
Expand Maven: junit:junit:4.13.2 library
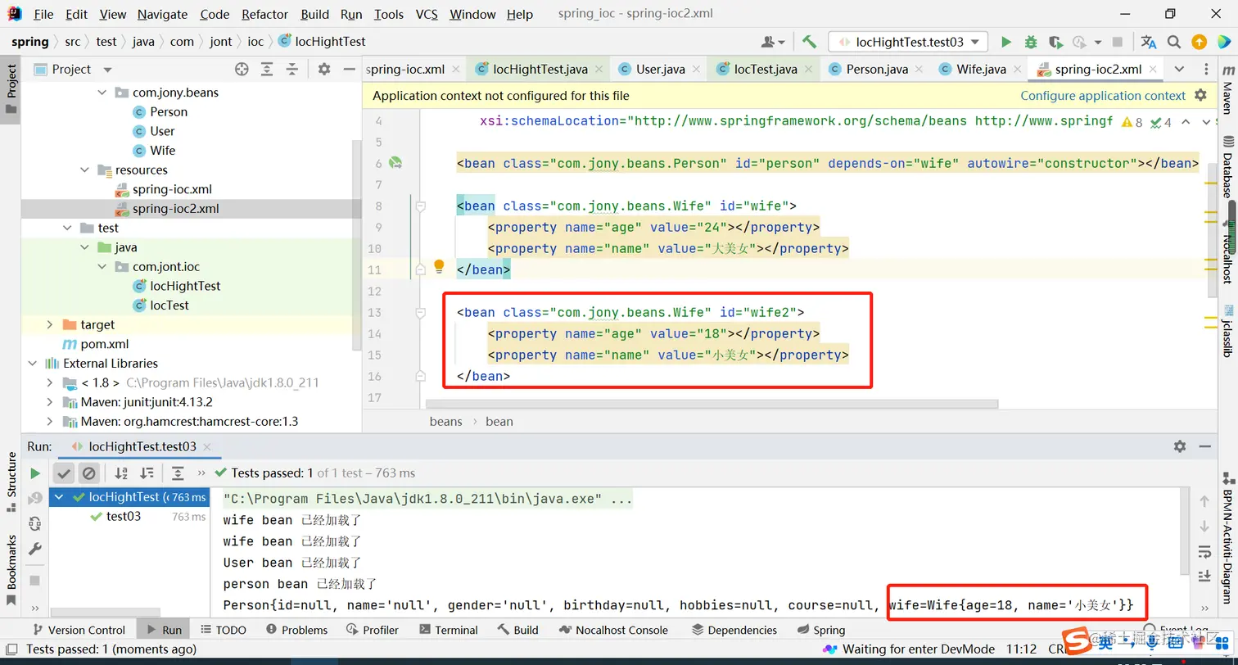click(51, 402)
